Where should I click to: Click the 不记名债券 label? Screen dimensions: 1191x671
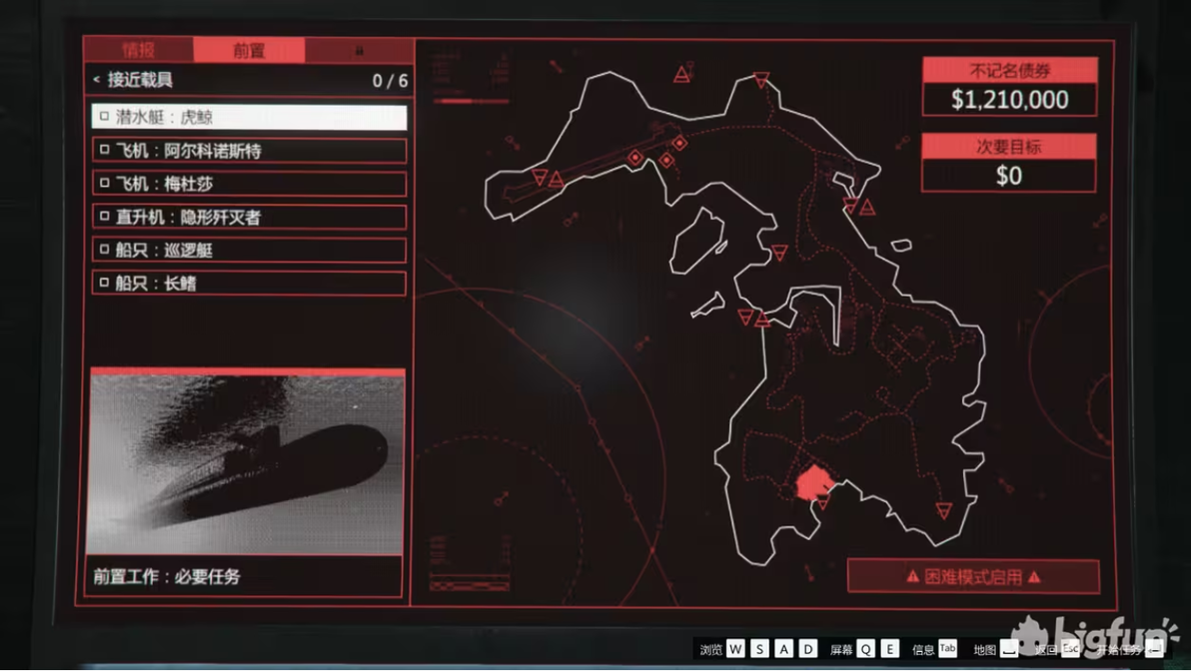click(x=1009, y=71)
